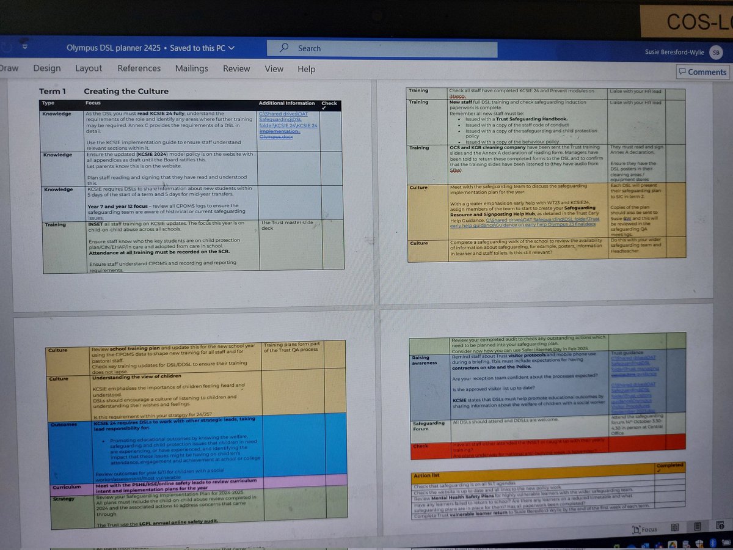The height and width of the screenshot is (550, 733).
Task: Open the SB account avatar
Action: (715, 53)
